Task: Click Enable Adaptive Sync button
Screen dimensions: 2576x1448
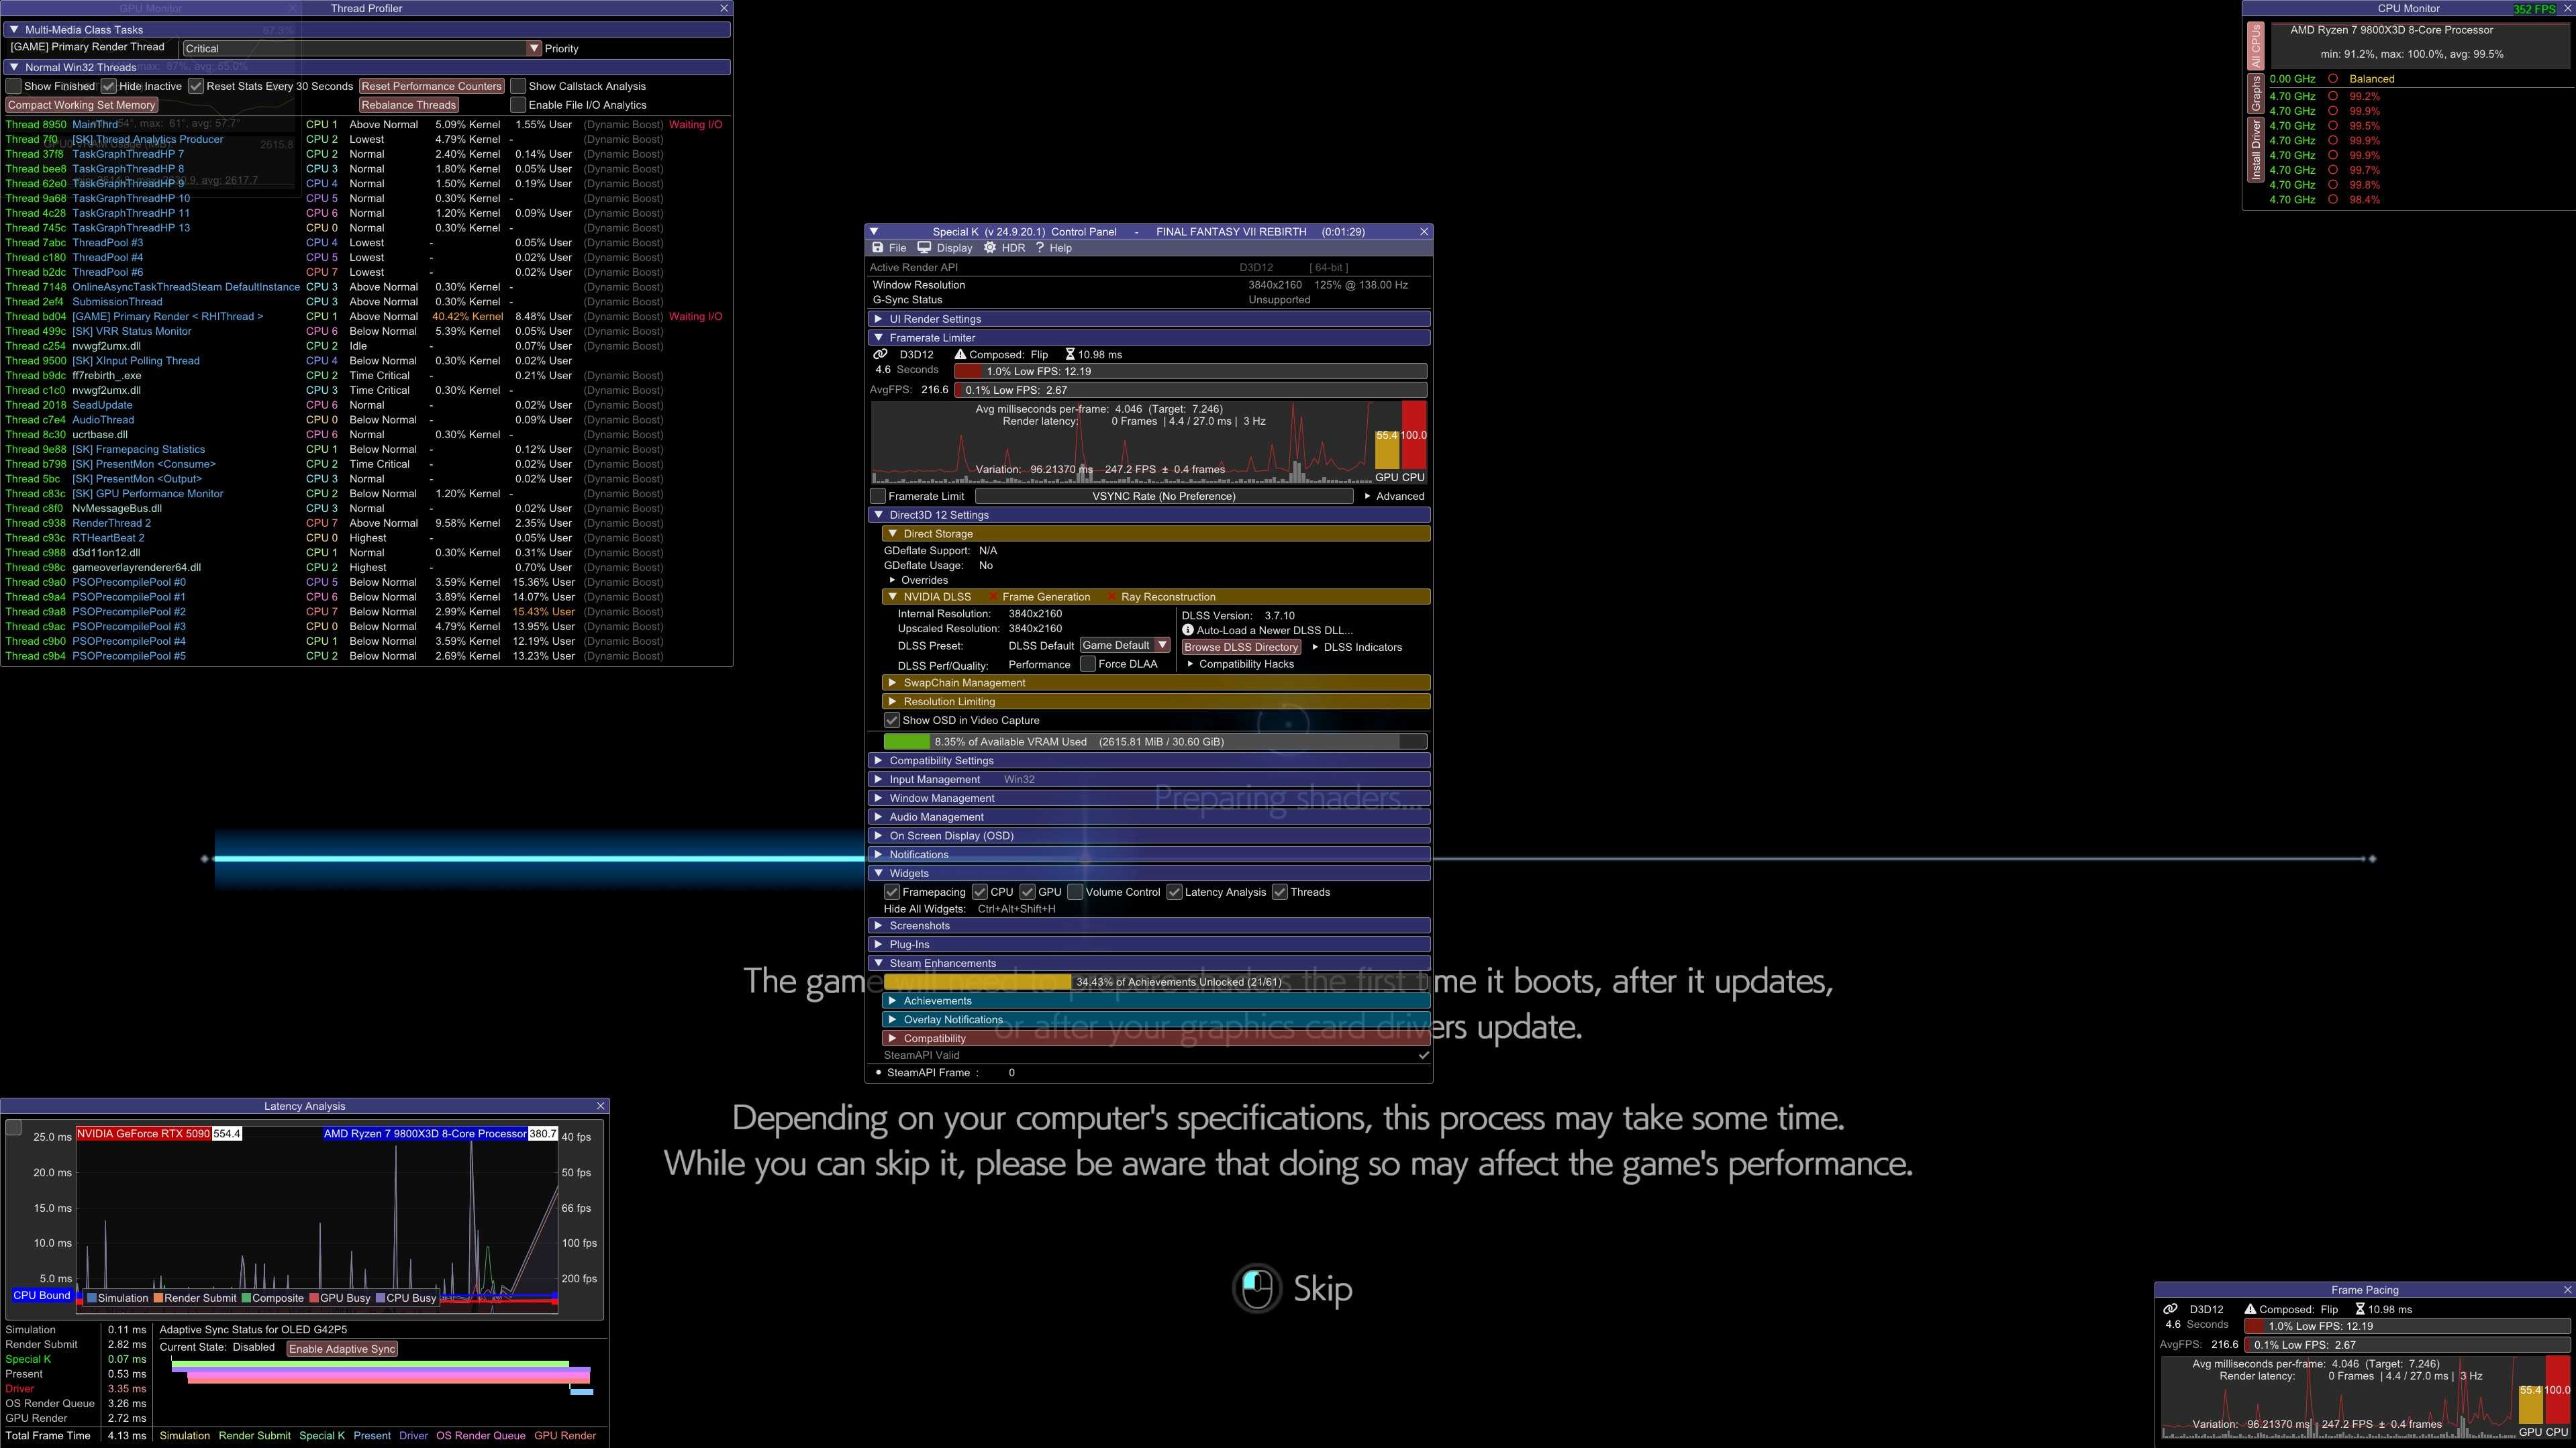Action: click(342, 1349)
